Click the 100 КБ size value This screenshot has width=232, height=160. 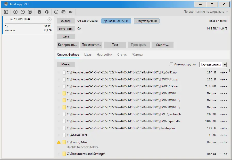(x=211, y=121)
